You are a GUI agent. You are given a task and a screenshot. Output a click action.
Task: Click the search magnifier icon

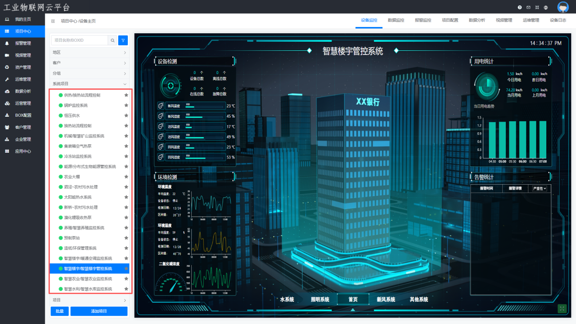[113, 40]
